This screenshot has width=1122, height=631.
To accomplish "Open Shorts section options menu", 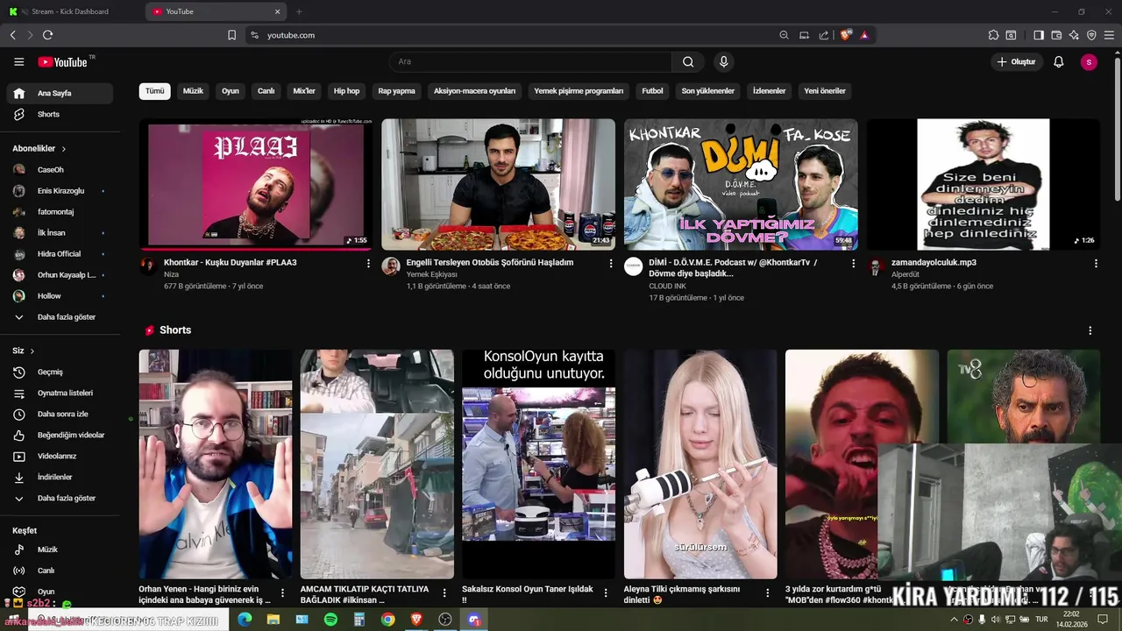I will click(x=1090, y=330).
